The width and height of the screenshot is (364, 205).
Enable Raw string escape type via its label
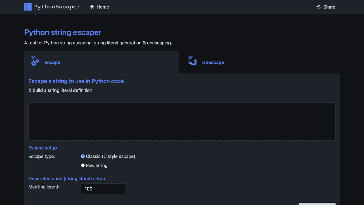tap(96, 165)
